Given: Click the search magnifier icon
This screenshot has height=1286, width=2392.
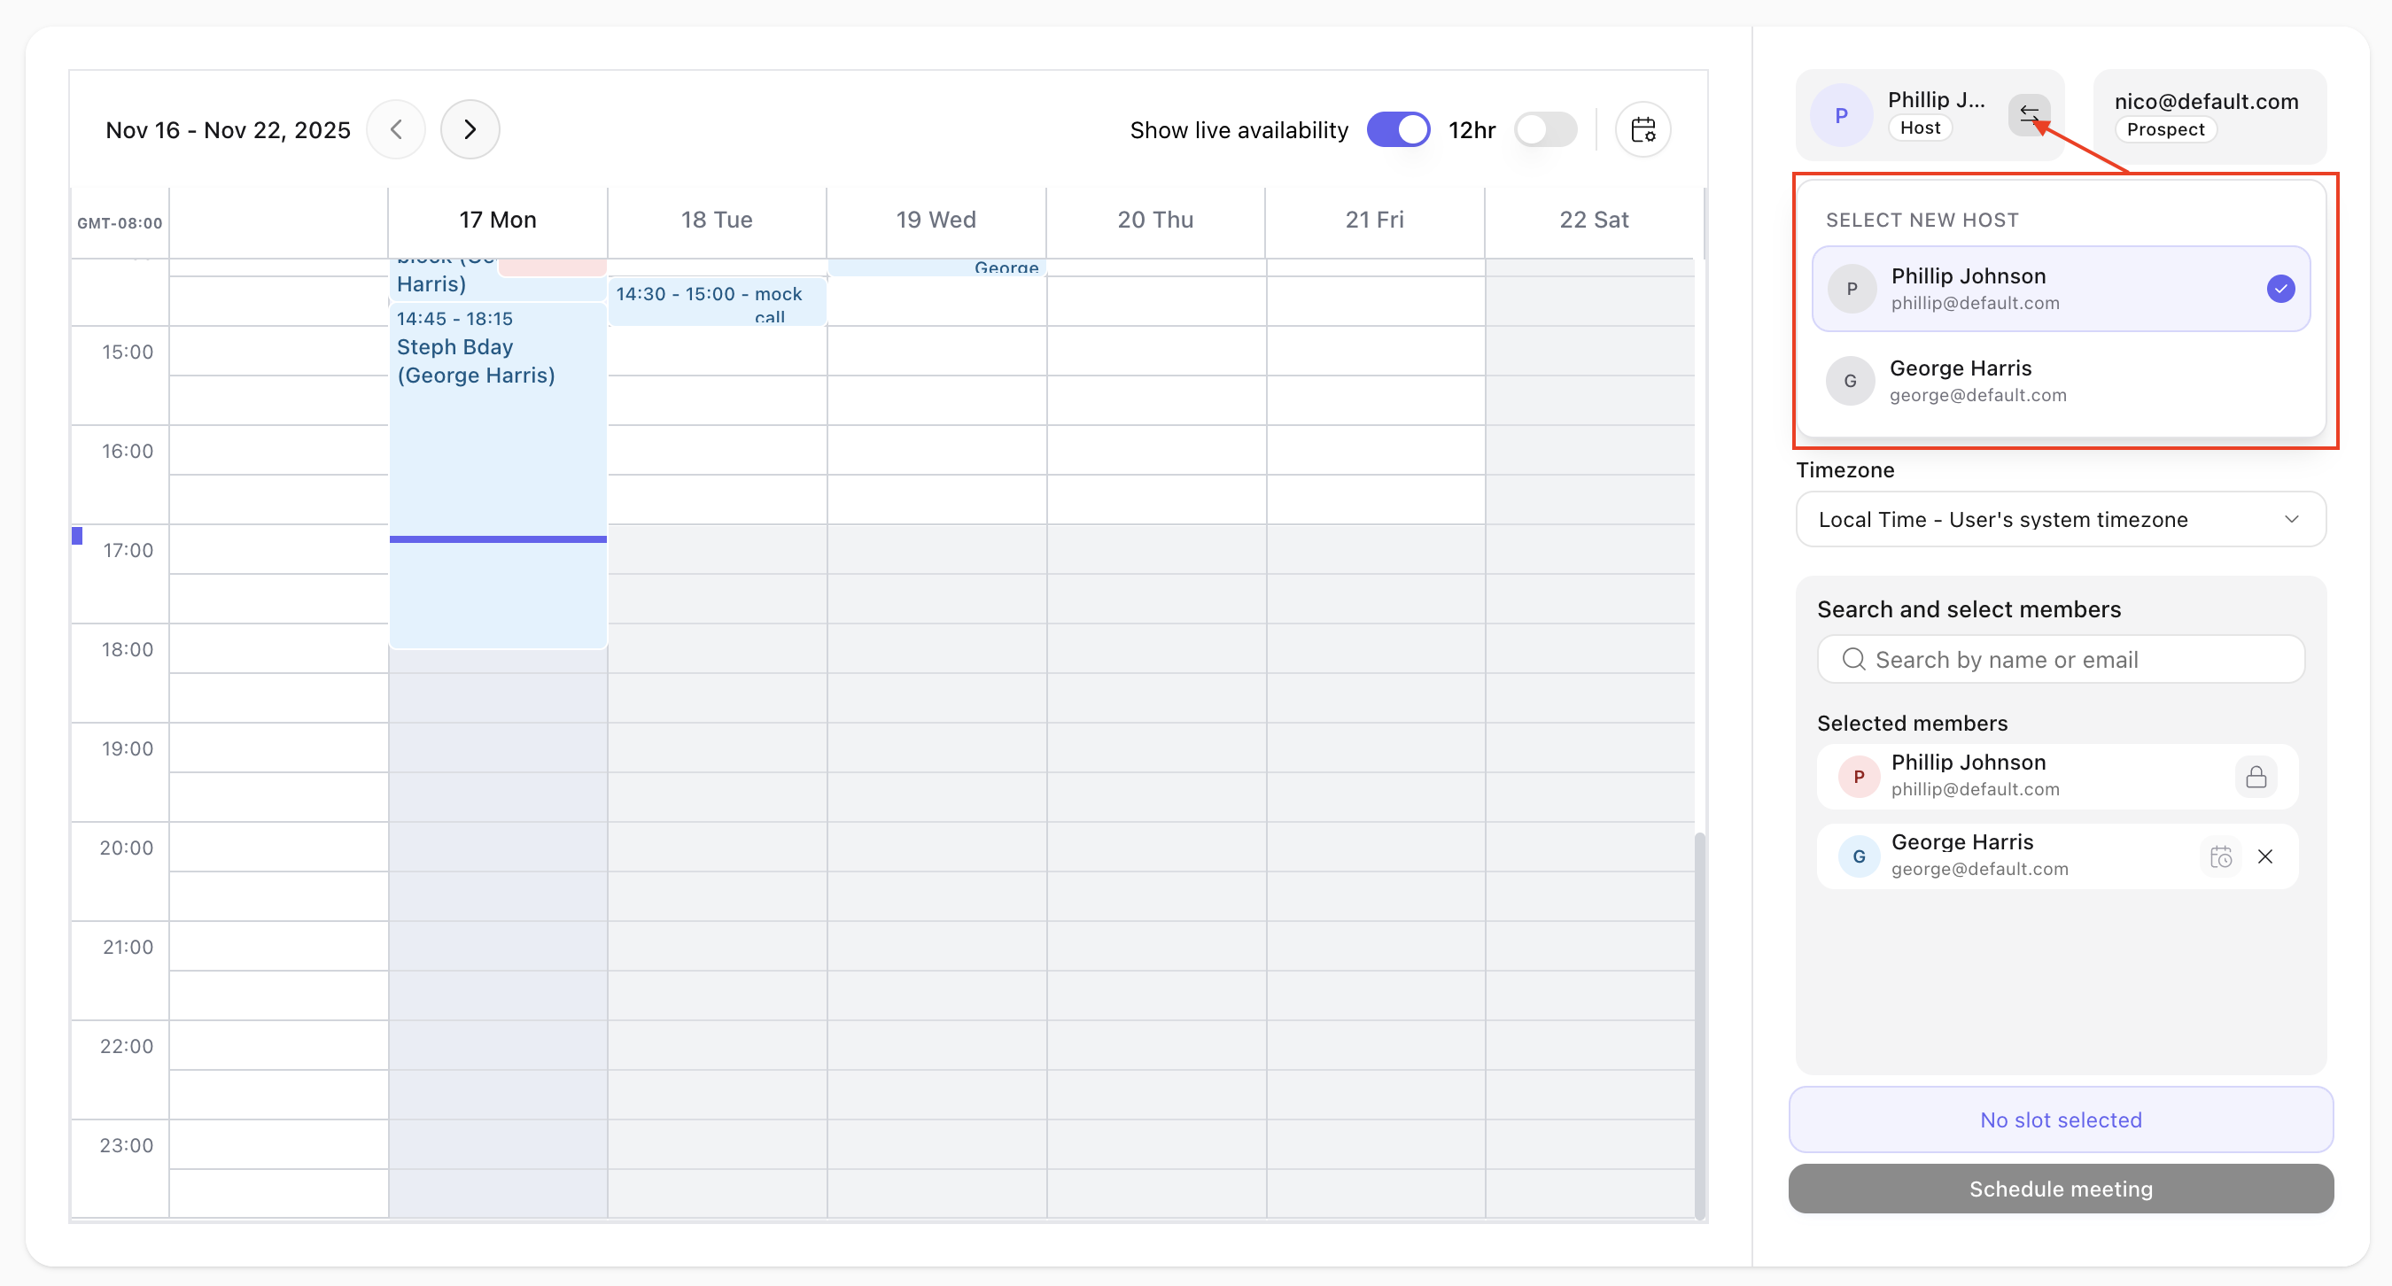Looking at the screenshot, I should tap(1853, 659).
